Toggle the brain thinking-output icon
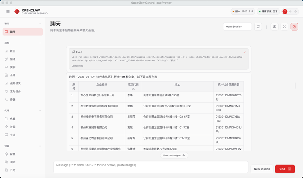This screenshot has width=303, height=178. 274,27
